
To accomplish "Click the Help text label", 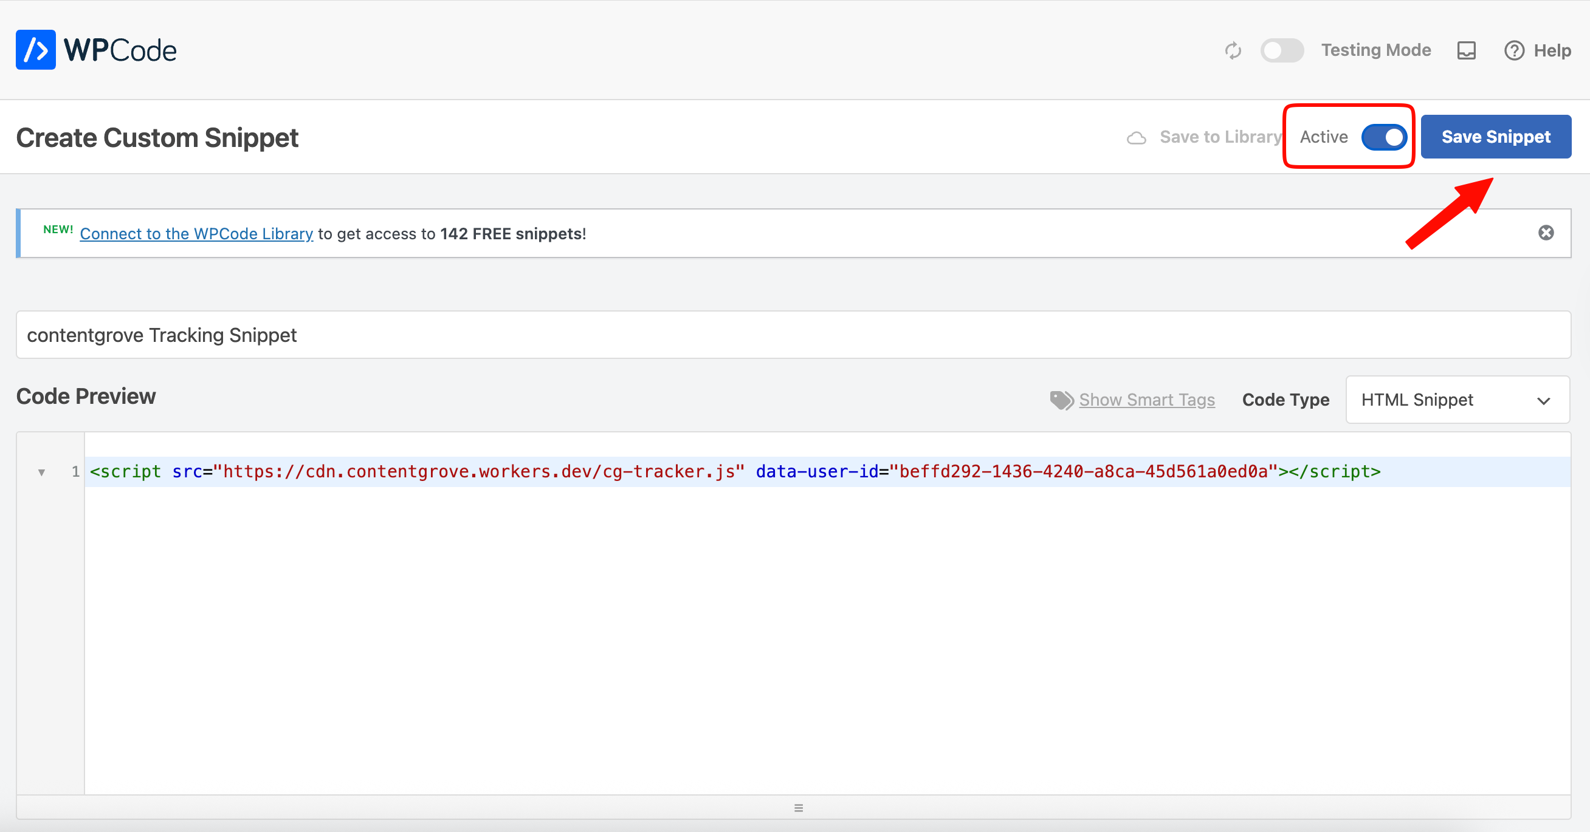I will (1552, 50).
